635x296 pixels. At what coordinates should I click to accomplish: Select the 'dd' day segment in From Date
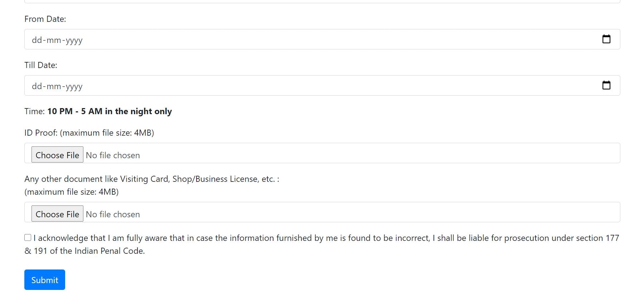pos(37,40)
